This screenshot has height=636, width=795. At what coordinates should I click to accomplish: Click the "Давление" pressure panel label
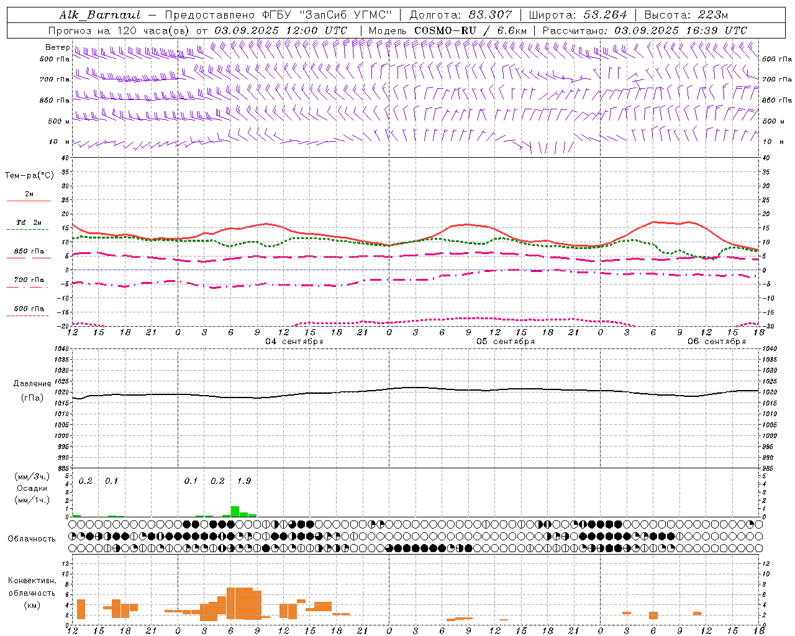[x=32, y=384]
